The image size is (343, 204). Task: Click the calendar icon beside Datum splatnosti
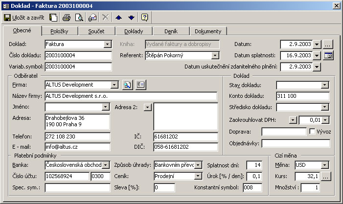328,55
